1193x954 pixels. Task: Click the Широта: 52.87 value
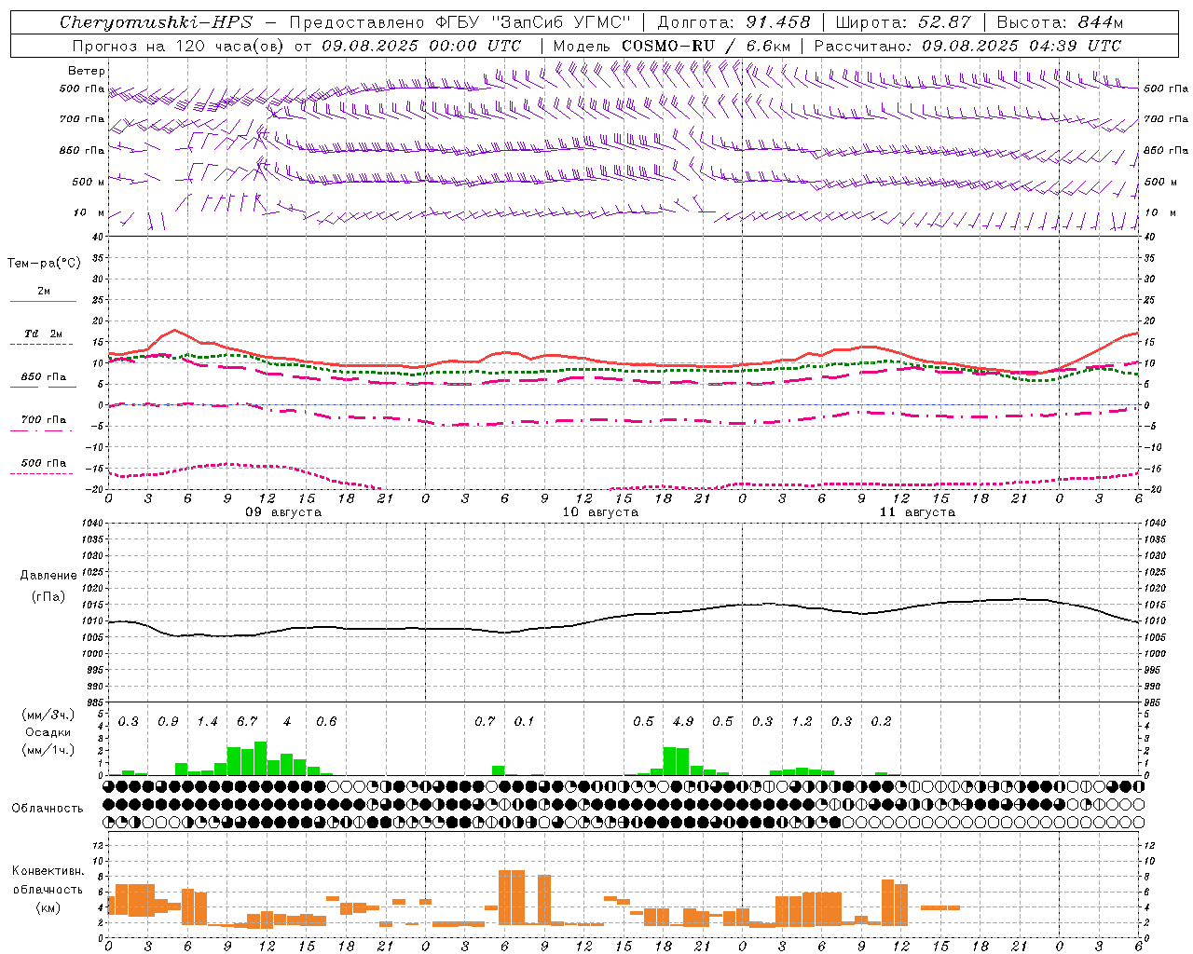point(903,22)
